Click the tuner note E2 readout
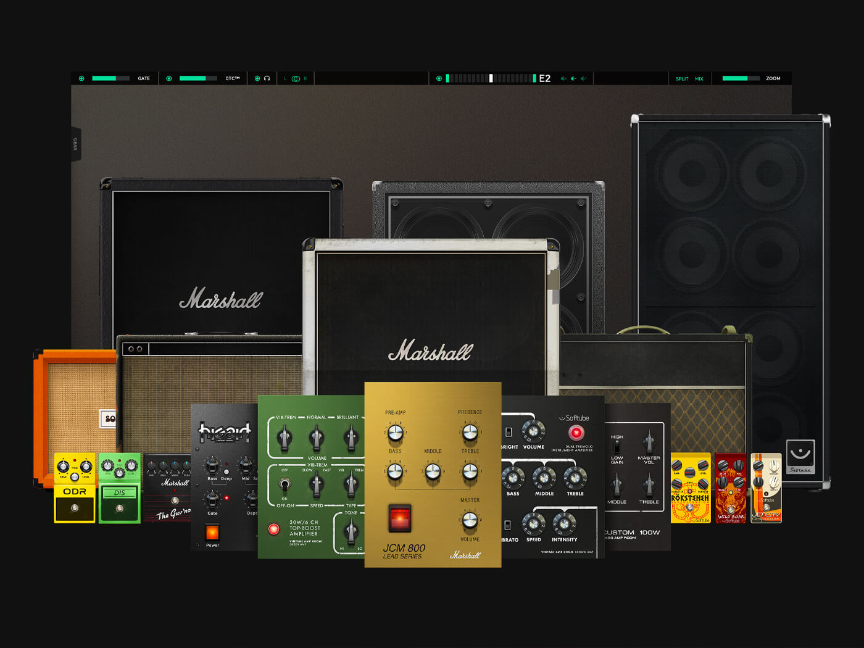Viewport: 864px width, 648px height. (x=545, y=78)
